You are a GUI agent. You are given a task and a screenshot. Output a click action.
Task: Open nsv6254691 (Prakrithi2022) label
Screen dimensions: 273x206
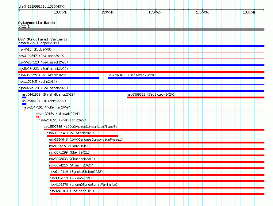pyautogui.click(x=62, y=120)
